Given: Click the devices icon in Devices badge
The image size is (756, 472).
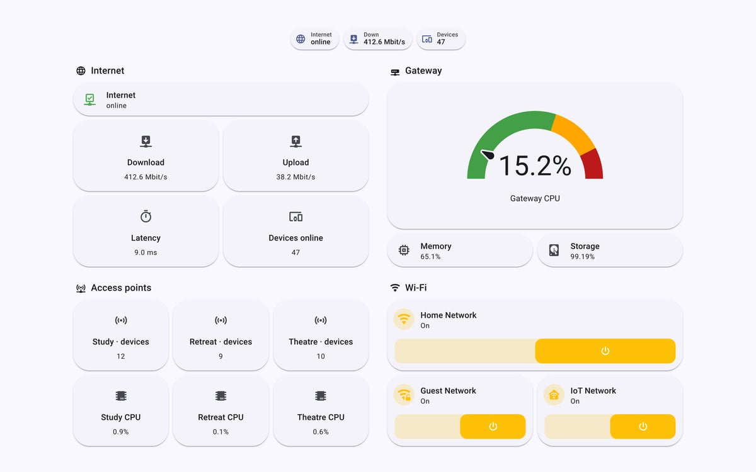Looking at the screenshot, I should pos(427,39).
